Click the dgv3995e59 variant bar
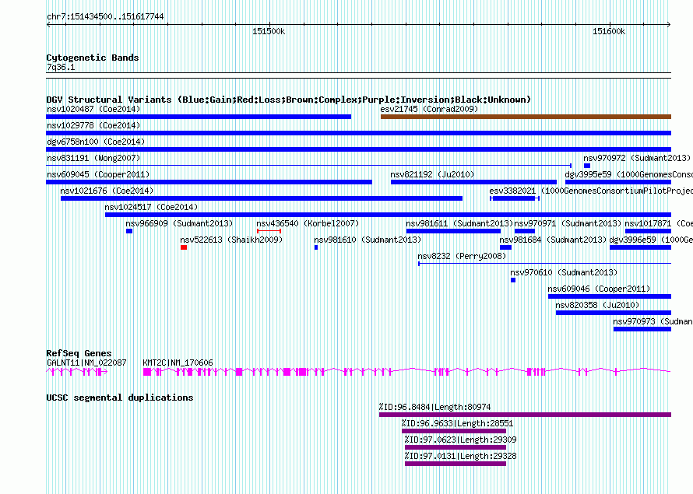 pos(618,182)
